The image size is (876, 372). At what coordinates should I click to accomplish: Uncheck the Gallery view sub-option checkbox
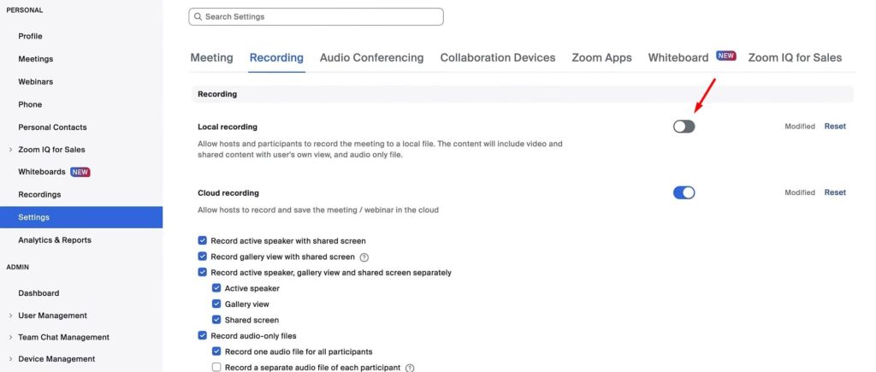[216, 304]
